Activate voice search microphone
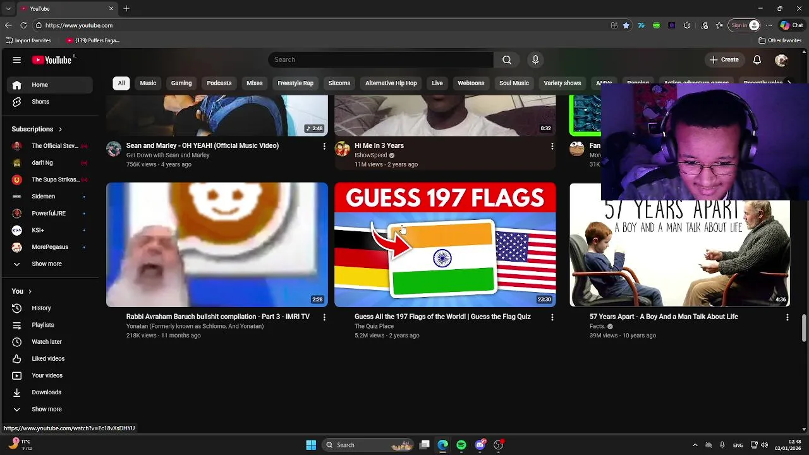The width and height of the screenshot is (809, 455). pyautogui.click(x=535, y=59)
